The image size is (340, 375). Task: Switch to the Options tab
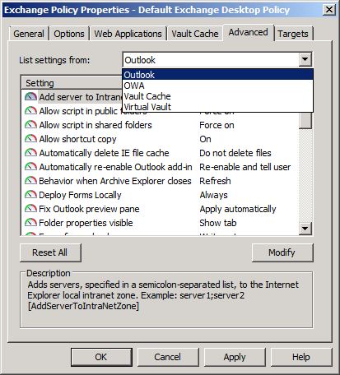click(x=69, y=34)
